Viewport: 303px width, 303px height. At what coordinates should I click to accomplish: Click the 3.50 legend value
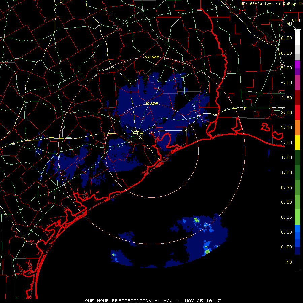(287, 98)
